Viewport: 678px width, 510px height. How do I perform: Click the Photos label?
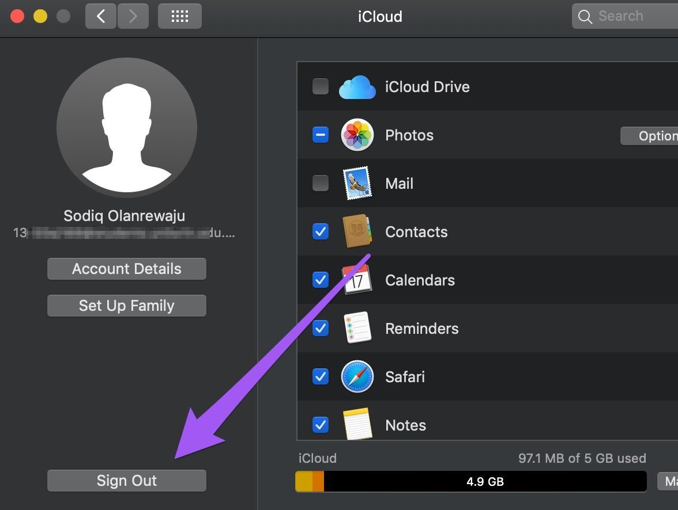tap(409, 135)
